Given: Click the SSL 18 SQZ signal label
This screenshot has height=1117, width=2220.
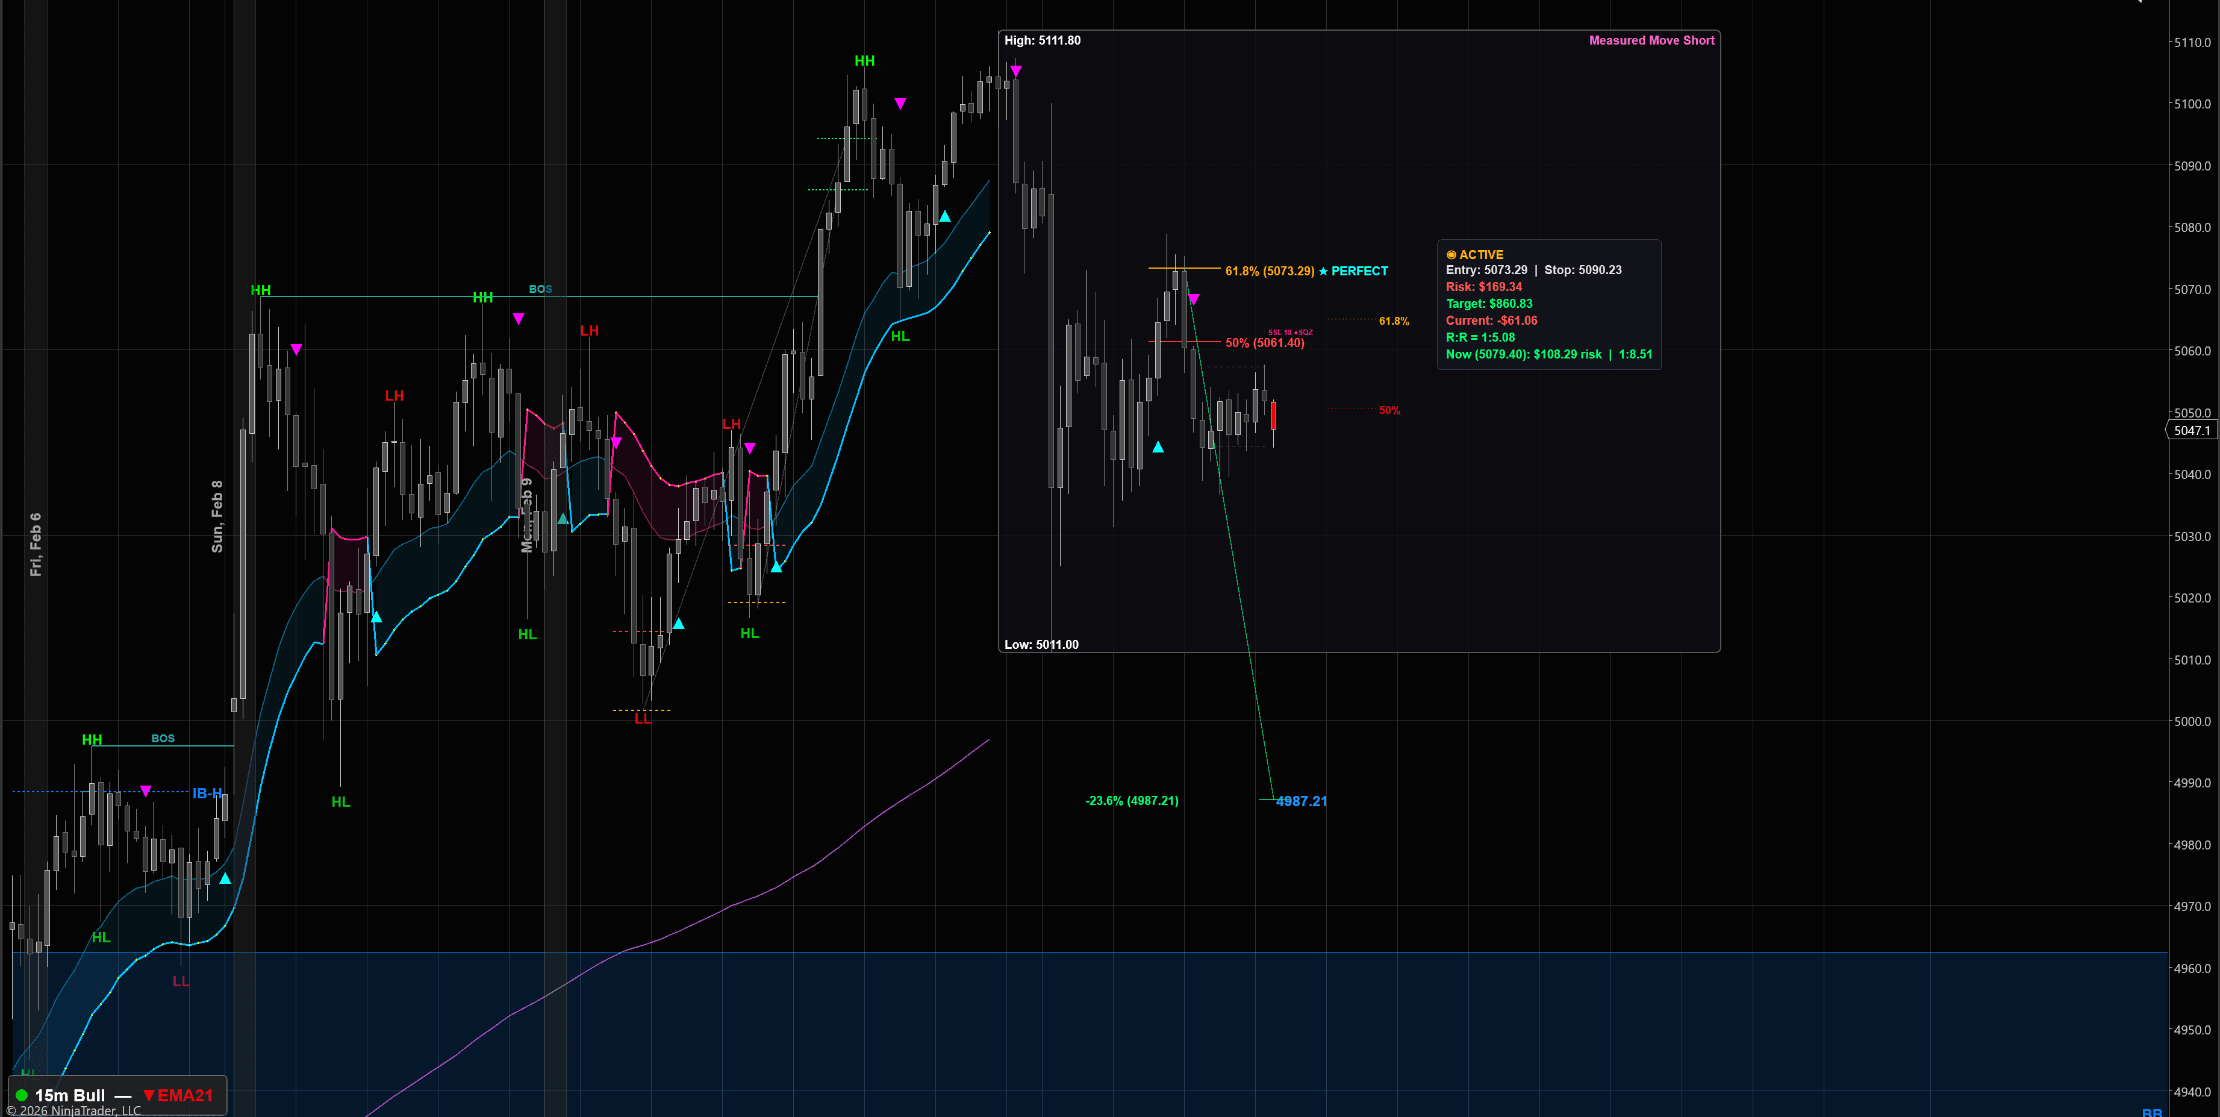Looking at the screenshot, I should click(1290, 333).
